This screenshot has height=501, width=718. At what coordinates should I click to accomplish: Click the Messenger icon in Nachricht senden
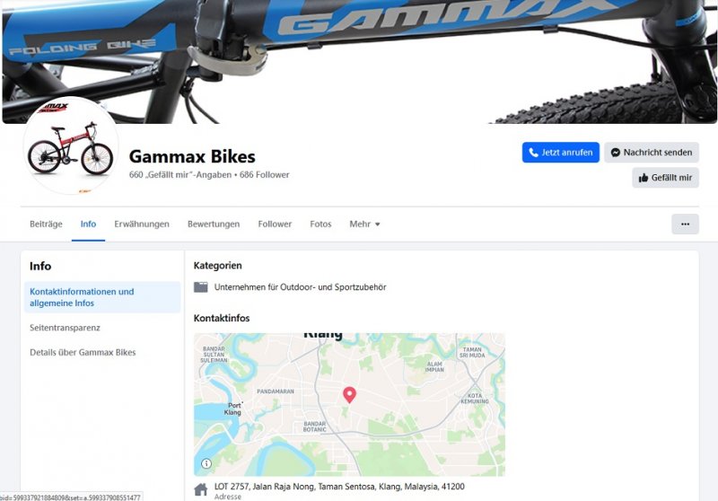[616, 153]
